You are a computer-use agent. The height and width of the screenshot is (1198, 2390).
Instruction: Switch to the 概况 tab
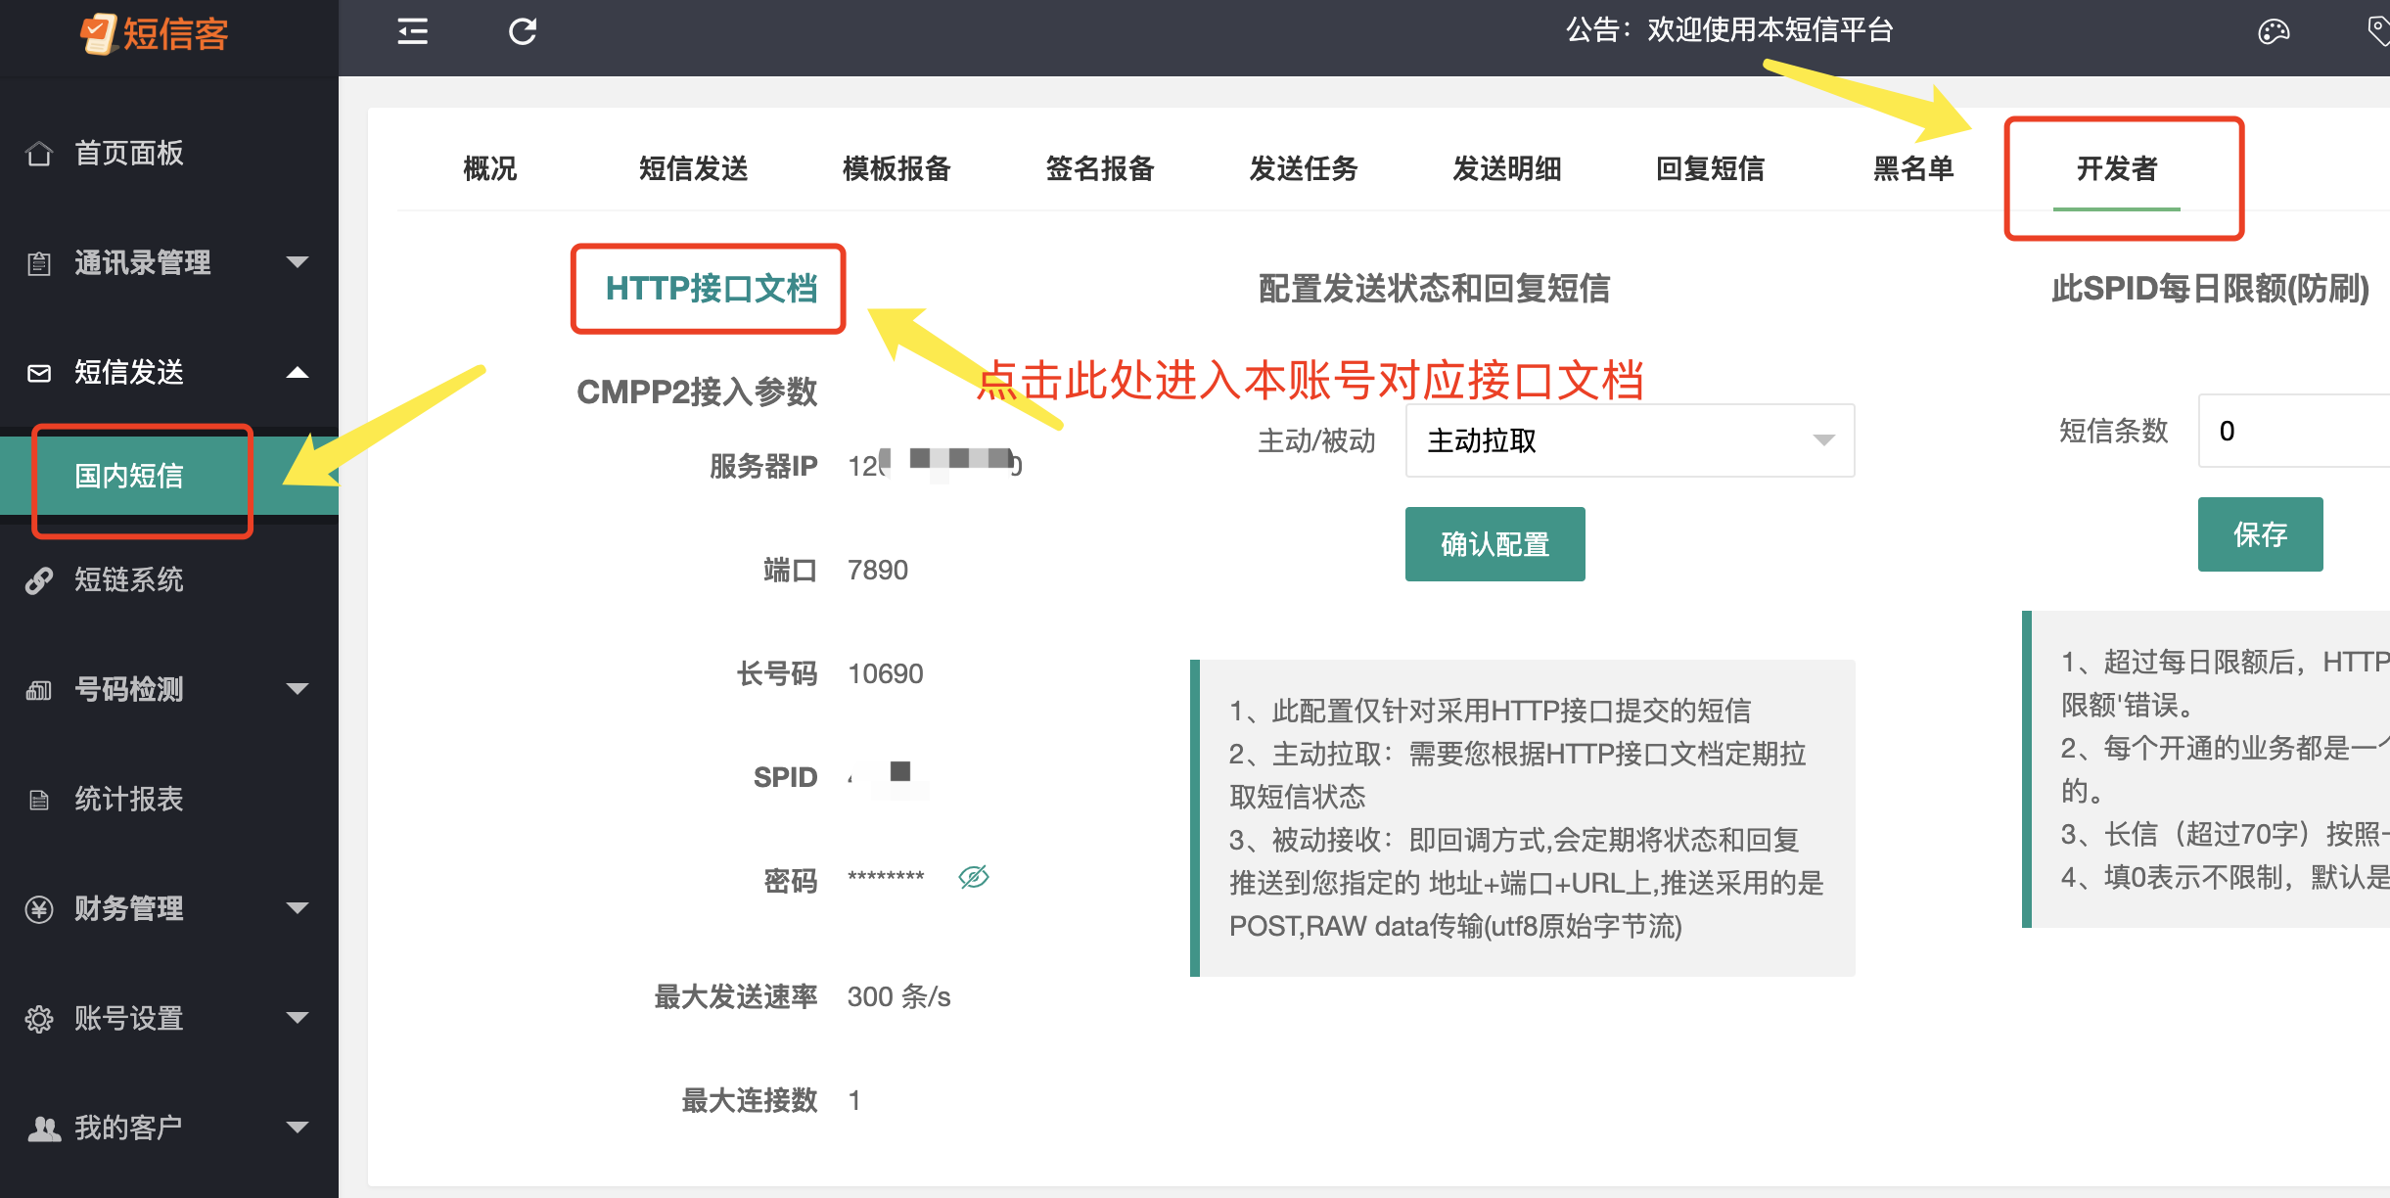tap(490, 168)
